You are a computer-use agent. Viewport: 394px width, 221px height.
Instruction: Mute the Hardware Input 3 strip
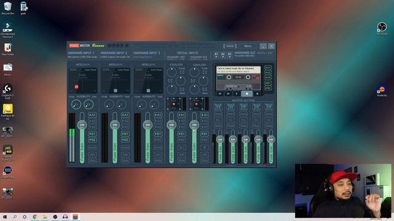click(158, 160)
